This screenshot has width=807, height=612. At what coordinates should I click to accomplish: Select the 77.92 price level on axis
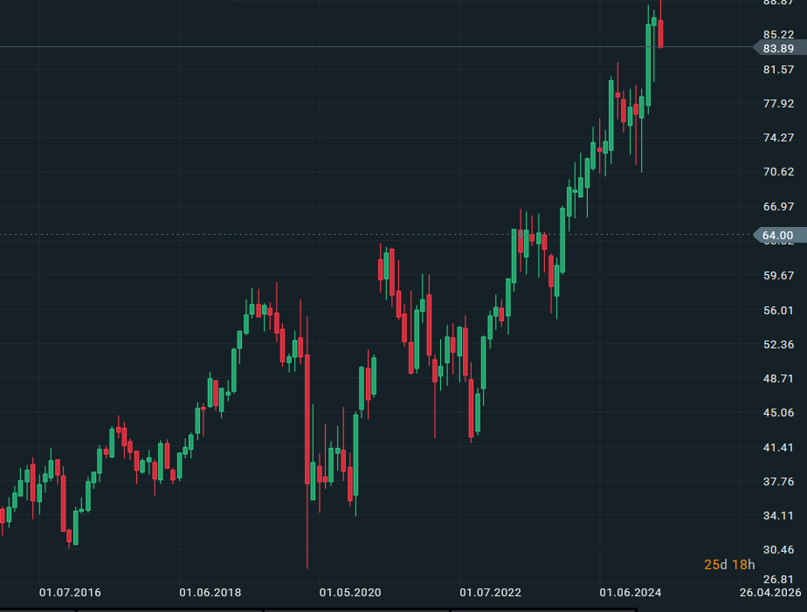click(x=778, y=103)
